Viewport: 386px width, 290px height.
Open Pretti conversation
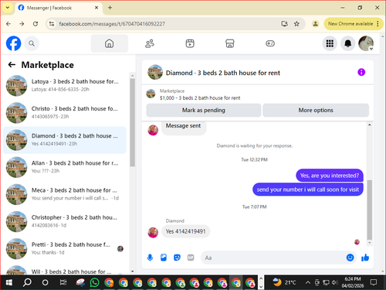coord(65,248)
